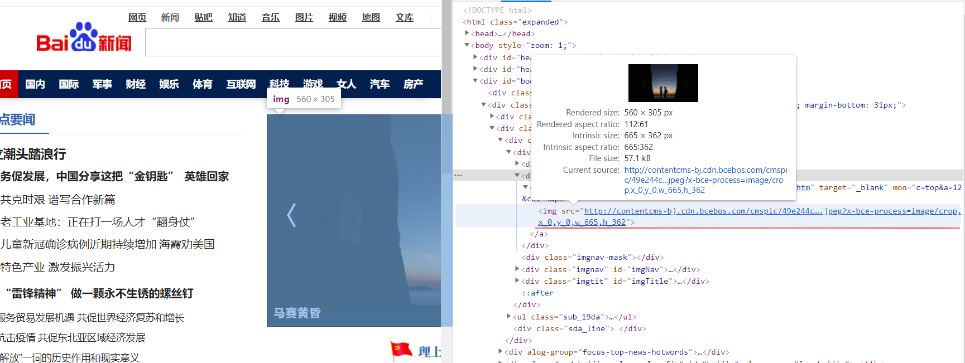The width and height of the screenshot is (965, 363).
Task: Select the 财经 category tab
Action: tap(136, 84)
